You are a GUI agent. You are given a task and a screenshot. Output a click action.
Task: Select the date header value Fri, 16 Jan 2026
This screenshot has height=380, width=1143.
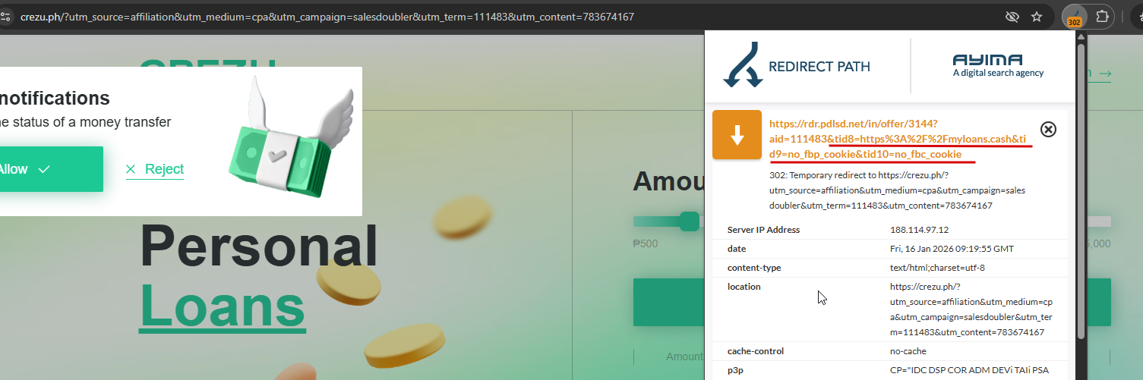coord(952,249)
